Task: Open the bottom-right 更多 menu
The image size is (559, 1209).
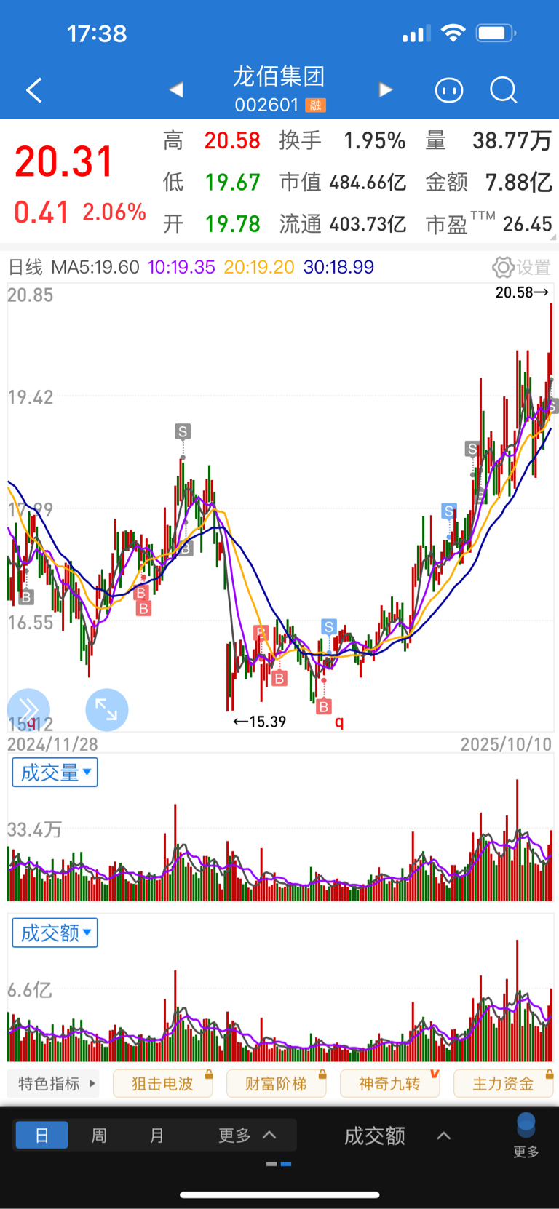Action: pyautogui.click(x=526, y=1135)
